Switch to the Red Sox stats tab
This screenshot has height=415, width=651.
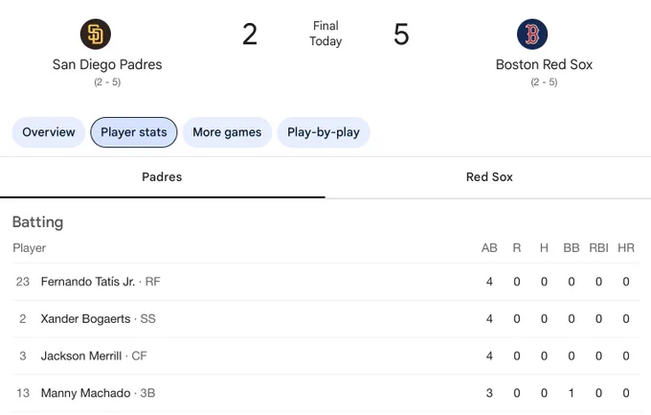tap(488, 177)
